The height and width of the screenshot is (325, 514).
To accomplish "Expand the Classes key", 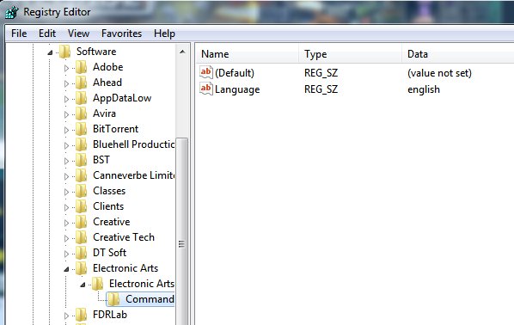I will (x=66, y=192).
